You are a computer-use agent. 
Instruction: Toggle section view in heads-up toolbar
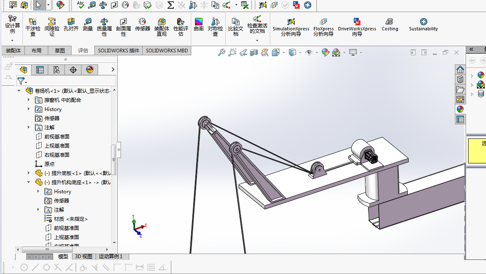point(254,52)
